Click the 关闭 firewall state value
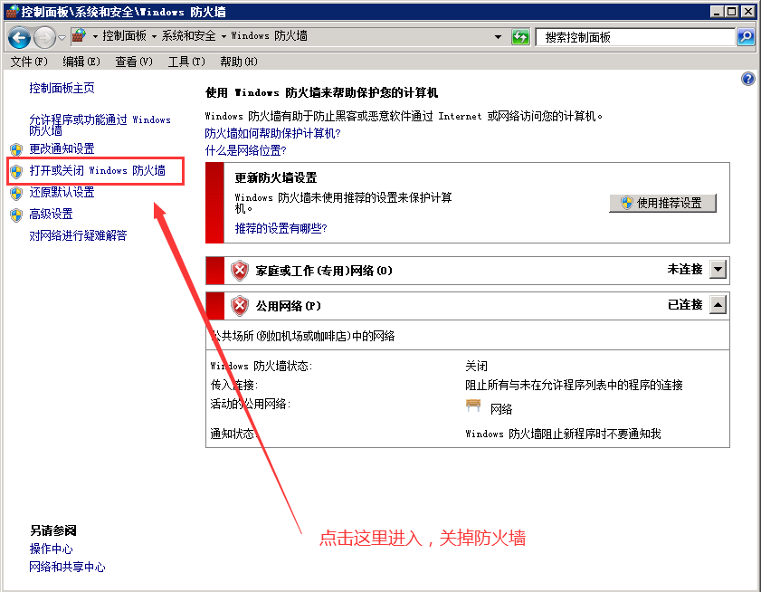This screenshot has width=761, height=592. [x=476, y=366]
